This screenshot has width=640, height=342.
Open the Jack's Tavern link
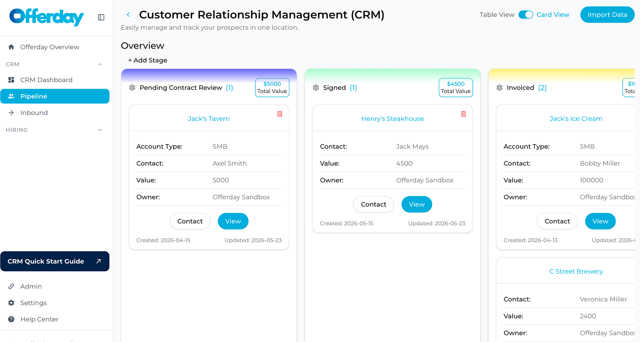[208, 119]
